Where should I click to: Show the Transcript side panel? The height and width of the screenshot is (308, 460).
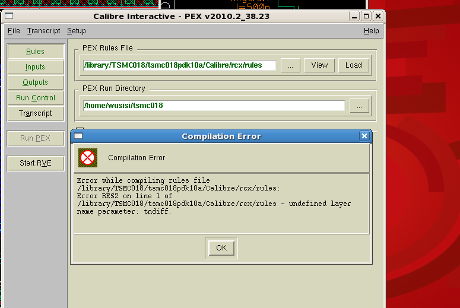35,113
